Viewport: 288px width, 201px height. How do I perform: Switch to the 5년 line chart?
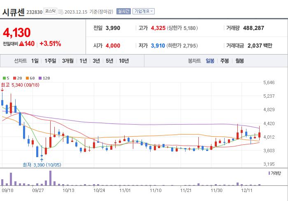pyautogui.click(x=109, y=61)
